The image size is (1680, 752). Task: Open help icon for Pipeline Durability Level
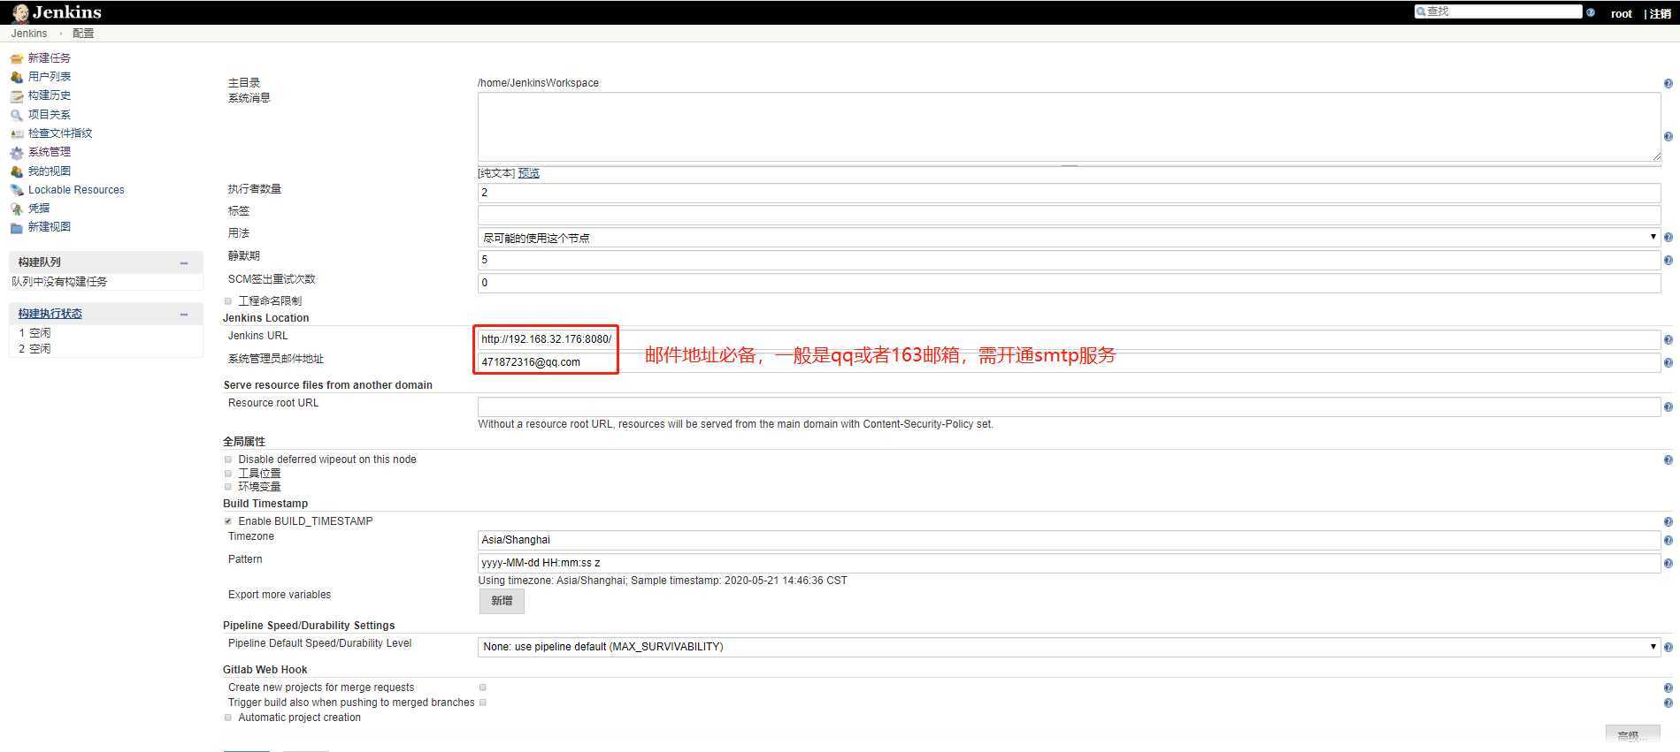tap(1668, 648)
